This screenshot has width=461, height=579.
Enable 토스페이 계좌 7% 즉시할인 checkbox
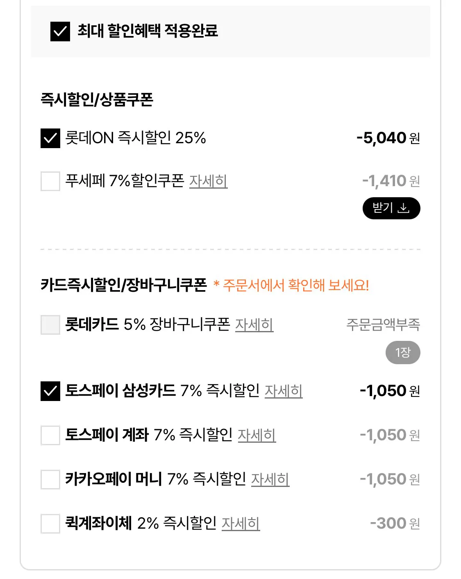pyautogui.click(x=50, y=435)
